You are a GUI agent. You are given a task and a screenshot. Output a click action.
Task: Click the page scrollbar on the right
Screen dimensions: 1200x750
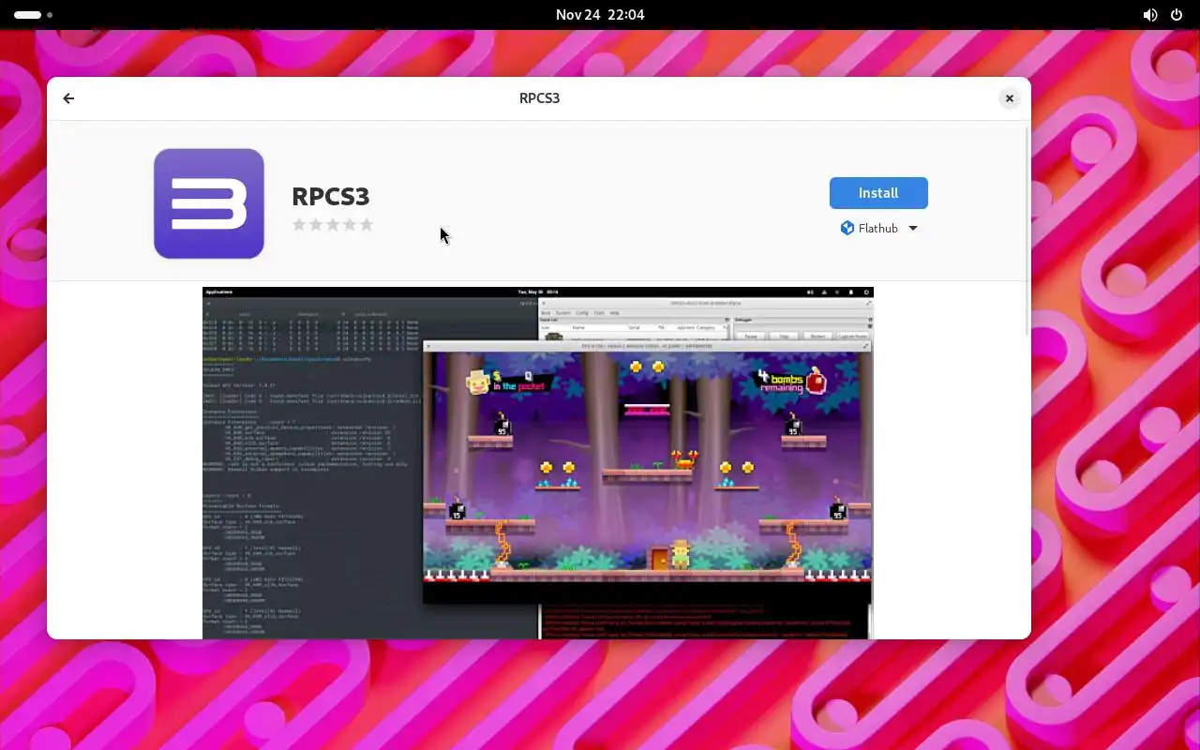(1027, 231)
